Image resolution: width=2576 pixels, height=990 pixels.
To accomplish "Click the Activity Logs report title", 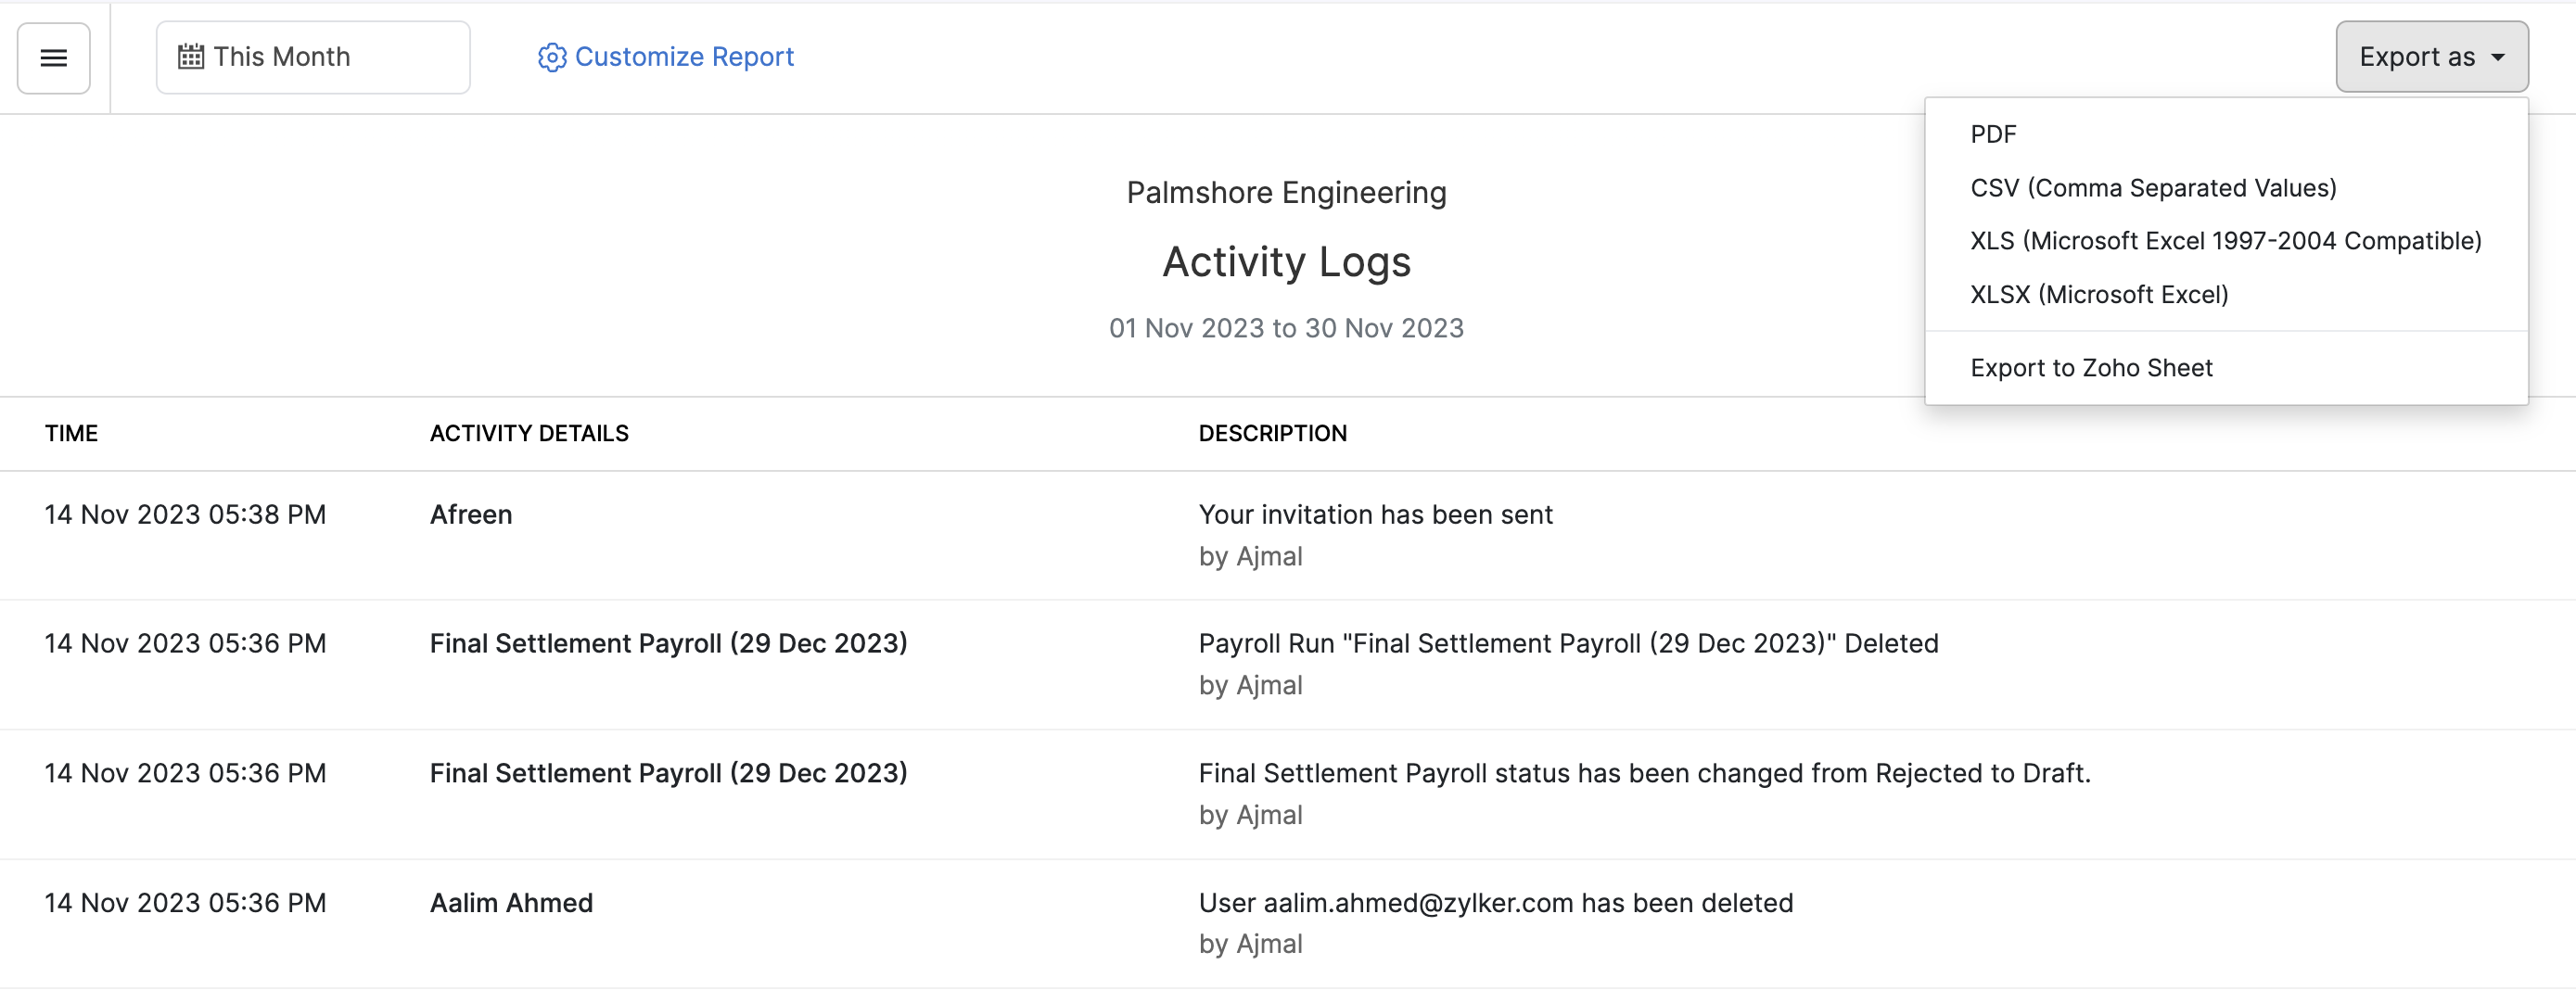I will coord(1286,262).
